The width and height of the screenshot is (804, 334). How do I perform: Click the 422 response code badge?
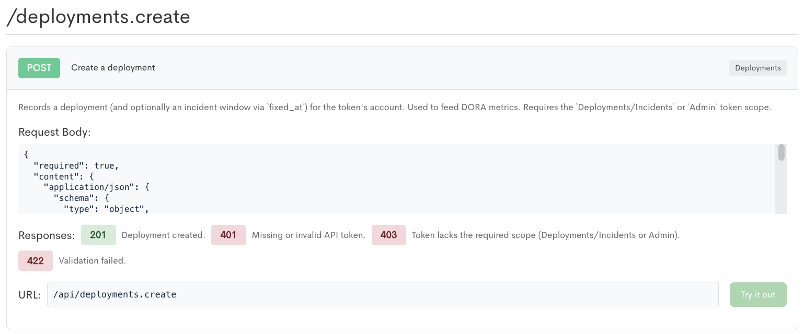36,260
